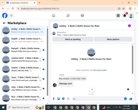The image size is (138, 110).
Task: Go back in browser history
Action: pyautogui.click(x=3, y=9)
